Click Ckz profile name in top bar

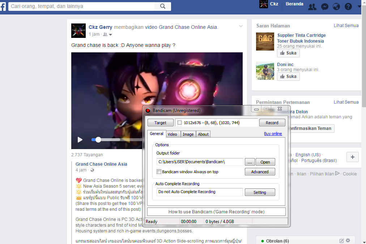coord(274,4)
